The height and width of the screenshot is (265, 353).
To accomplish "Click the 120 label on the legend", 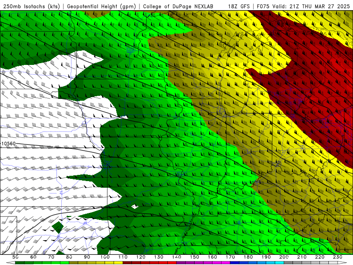I will (141, 257).
